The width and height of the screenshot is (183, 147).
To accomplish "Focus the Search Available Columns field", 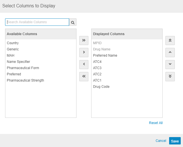I will click(37, 22).
